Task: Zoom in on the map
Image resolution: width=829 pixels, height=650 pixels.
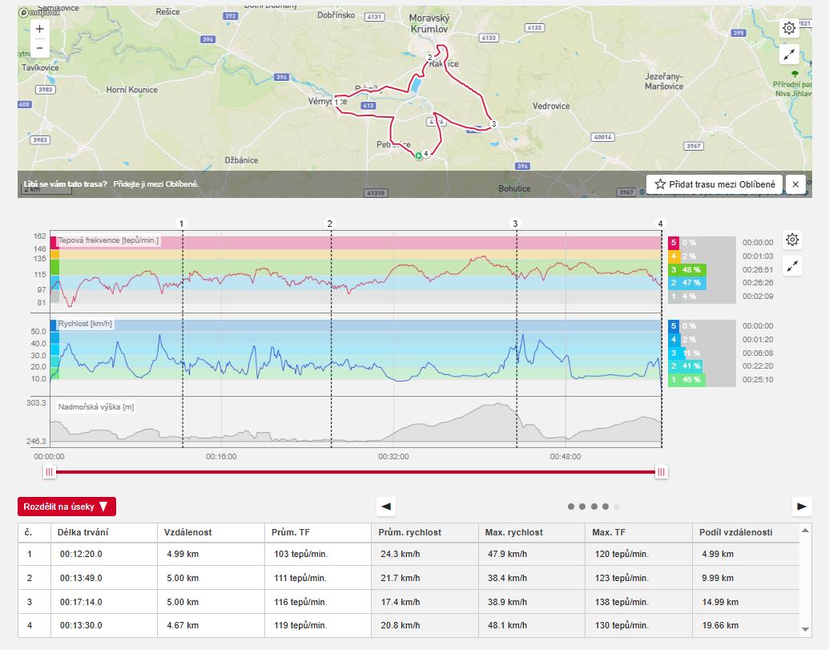Action: coord(40,29)
